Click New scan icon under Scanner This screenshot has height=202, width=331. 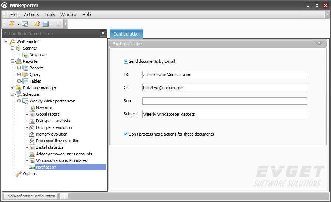(x=25, y=55)
